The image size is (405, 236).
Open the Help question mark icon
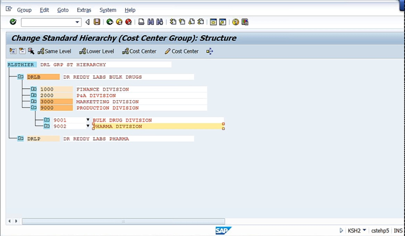tap(235, 22)
